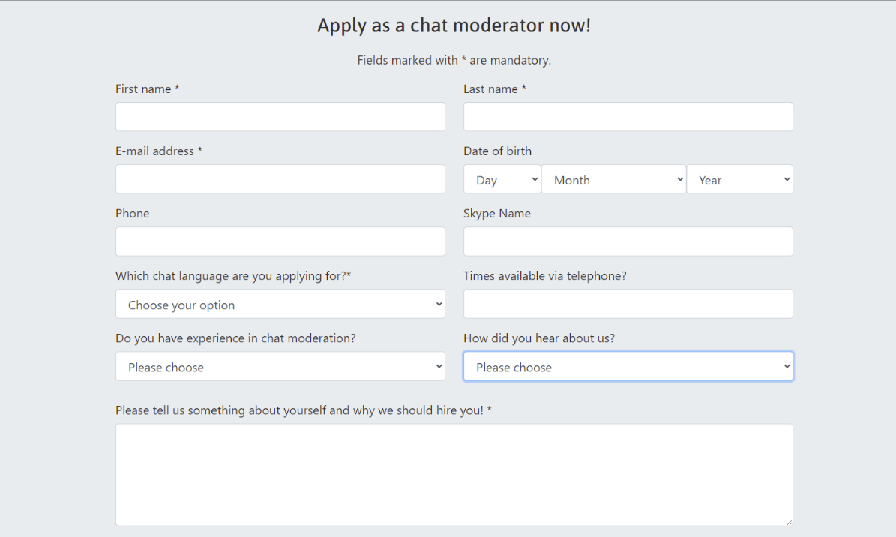The width and height of the screenshot is (896, 537).
Task: Click the 'Which chat language are you applying for?*' label
Action: (x=233, y=276)
